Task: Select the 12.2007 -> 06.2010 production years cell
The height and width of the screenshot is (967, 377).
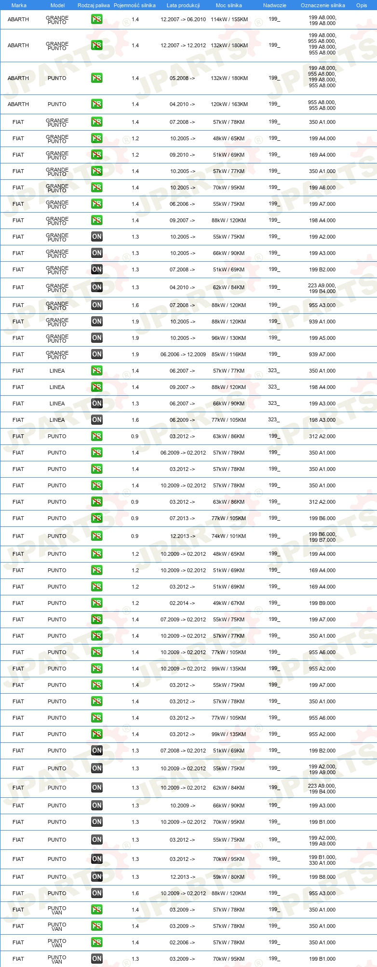Action: [x=183, y=19]
